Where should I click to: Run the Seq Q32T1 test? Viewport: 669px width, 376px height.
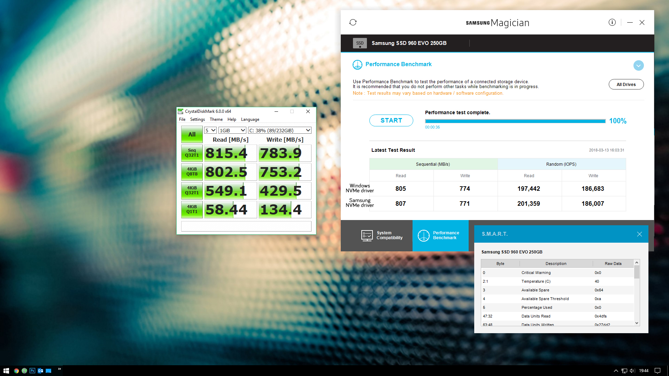click(192, 153)
